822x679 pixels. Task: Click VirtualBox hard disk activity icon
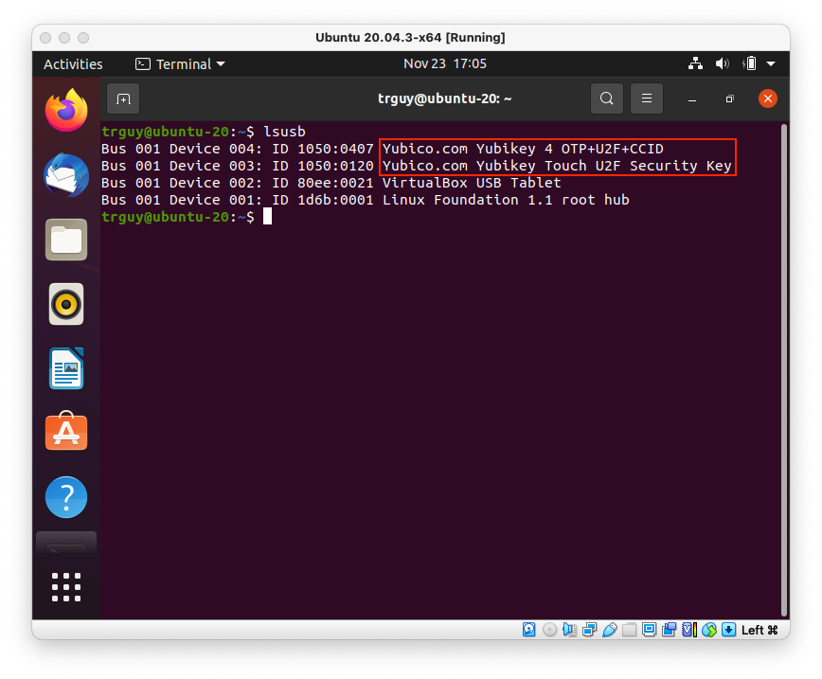point(529,630)
